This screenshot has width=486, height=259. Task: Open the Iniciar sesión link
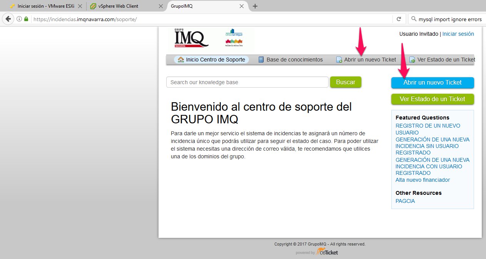coord(458,34)
